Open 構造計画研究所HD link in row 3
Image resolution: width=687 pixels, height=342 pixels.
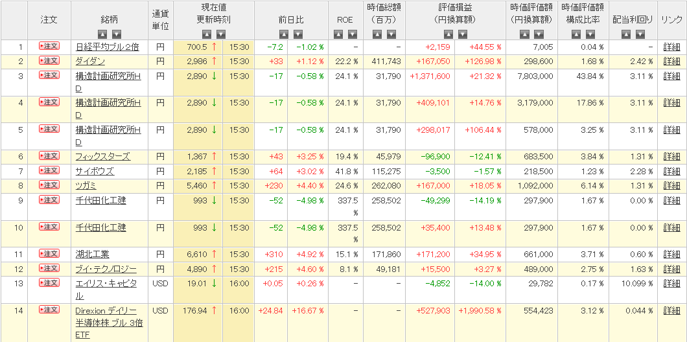tap(108, 83)
